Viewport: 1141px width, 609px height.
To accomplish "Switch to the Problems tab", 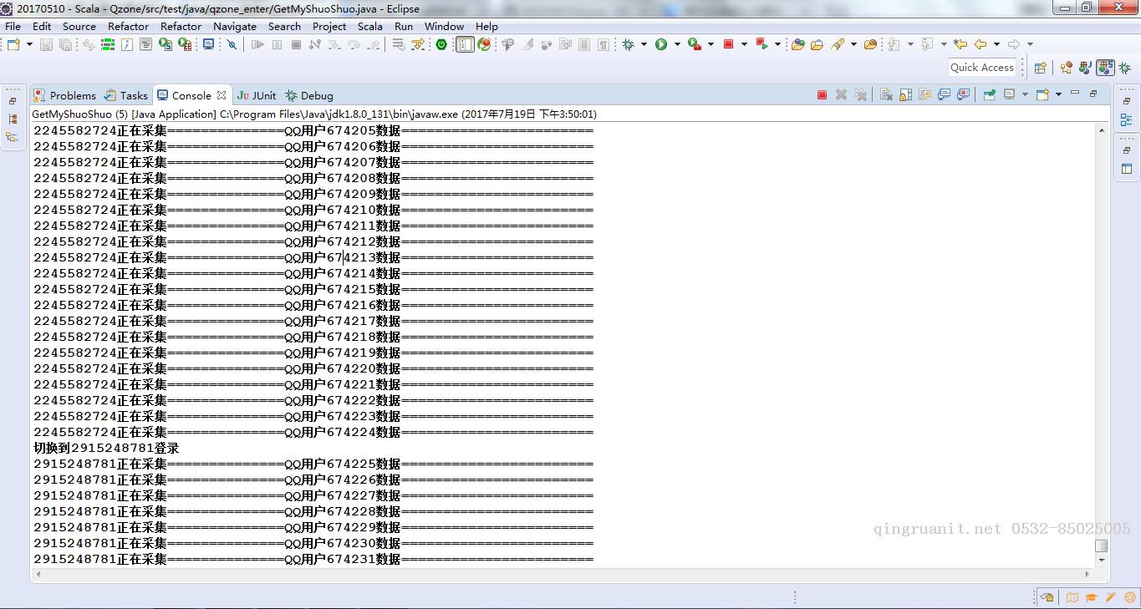I will click(x=65, y=95).
